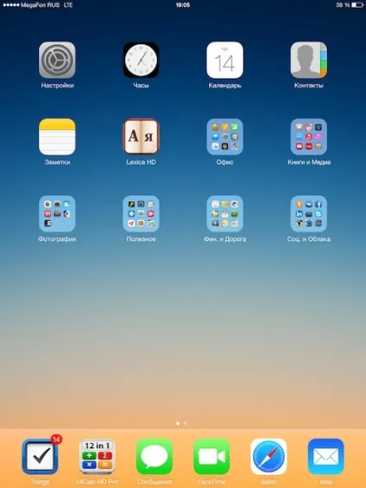Viewport: 366px width, 488px height.
Task: Launch Things from the dock
Action: [x=40, y=457]
